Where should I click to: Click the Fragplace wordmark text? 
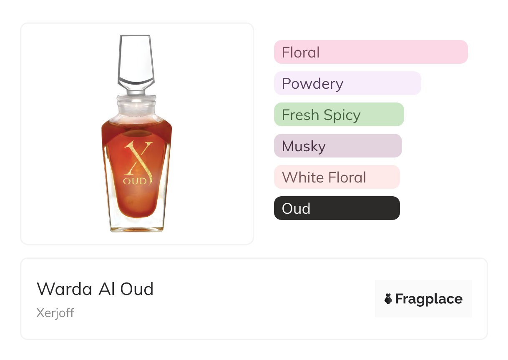tap(429, 299)
